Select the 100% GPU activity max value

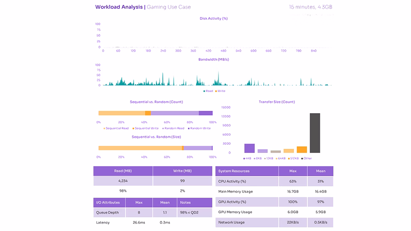pyautogui.click(x=293, y=202)
